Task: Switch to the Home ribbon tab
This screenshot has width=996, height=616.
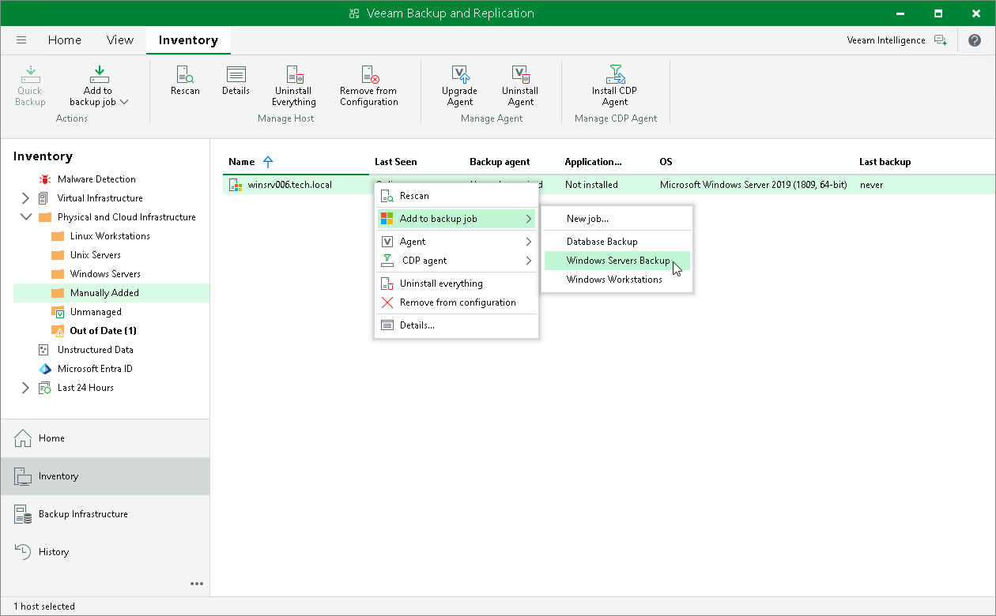Action: click(65, 40)
